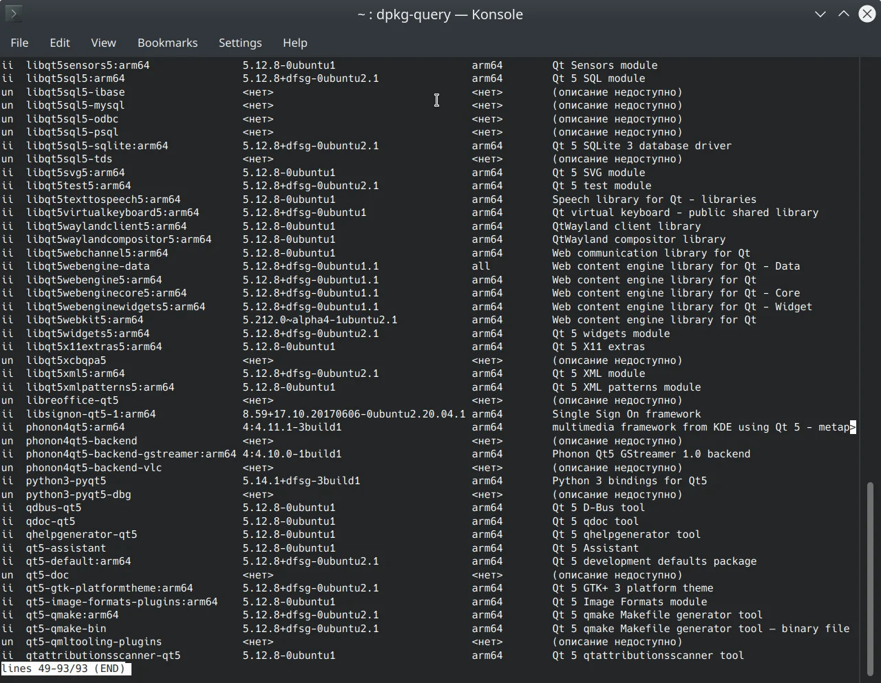The height and width of the screenshot is (683, 881).
Task: Click package name libqt5sql5-ibase
Action: pos(76,92)
